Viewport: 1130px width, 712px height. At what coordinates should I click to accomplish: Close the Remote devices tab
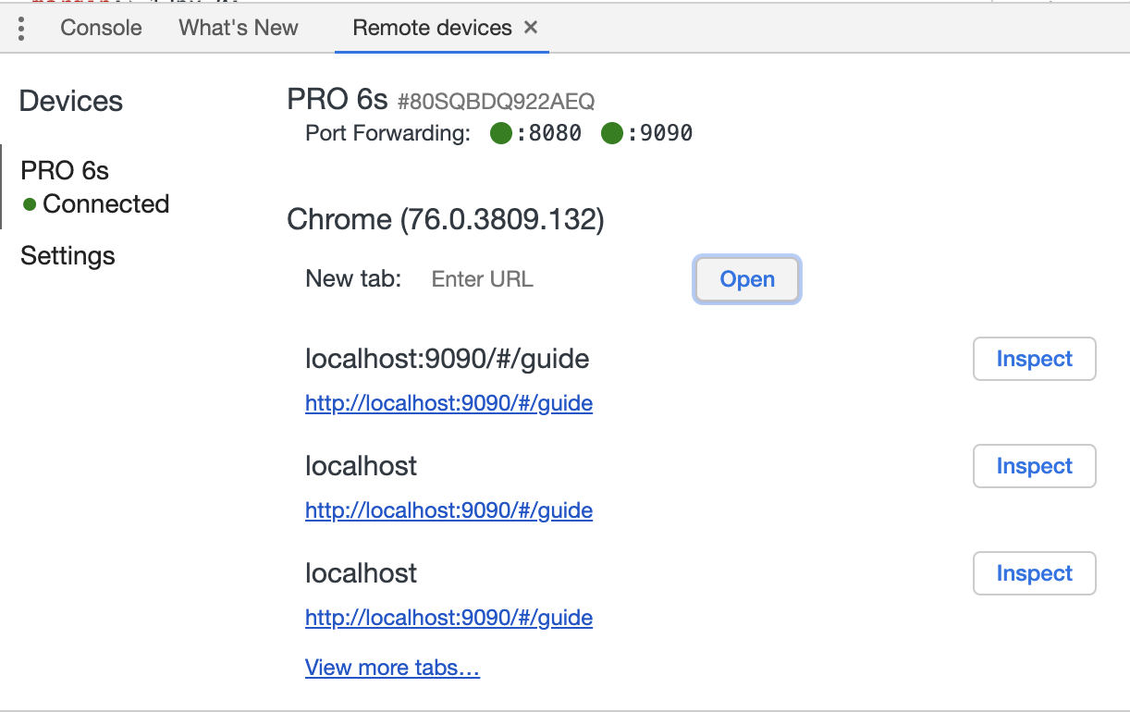click(x=531, y=28)
